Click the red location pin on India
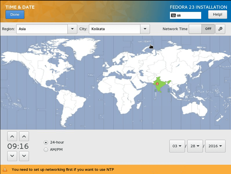Image resolution: width=231 pixels, height=174 pixels. (x=157, y=84)
